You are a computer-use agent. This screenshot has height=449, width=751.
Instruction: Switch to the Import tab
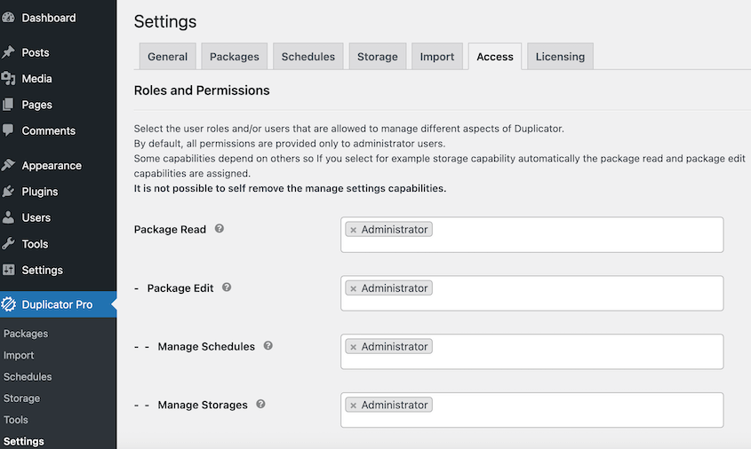436,57
